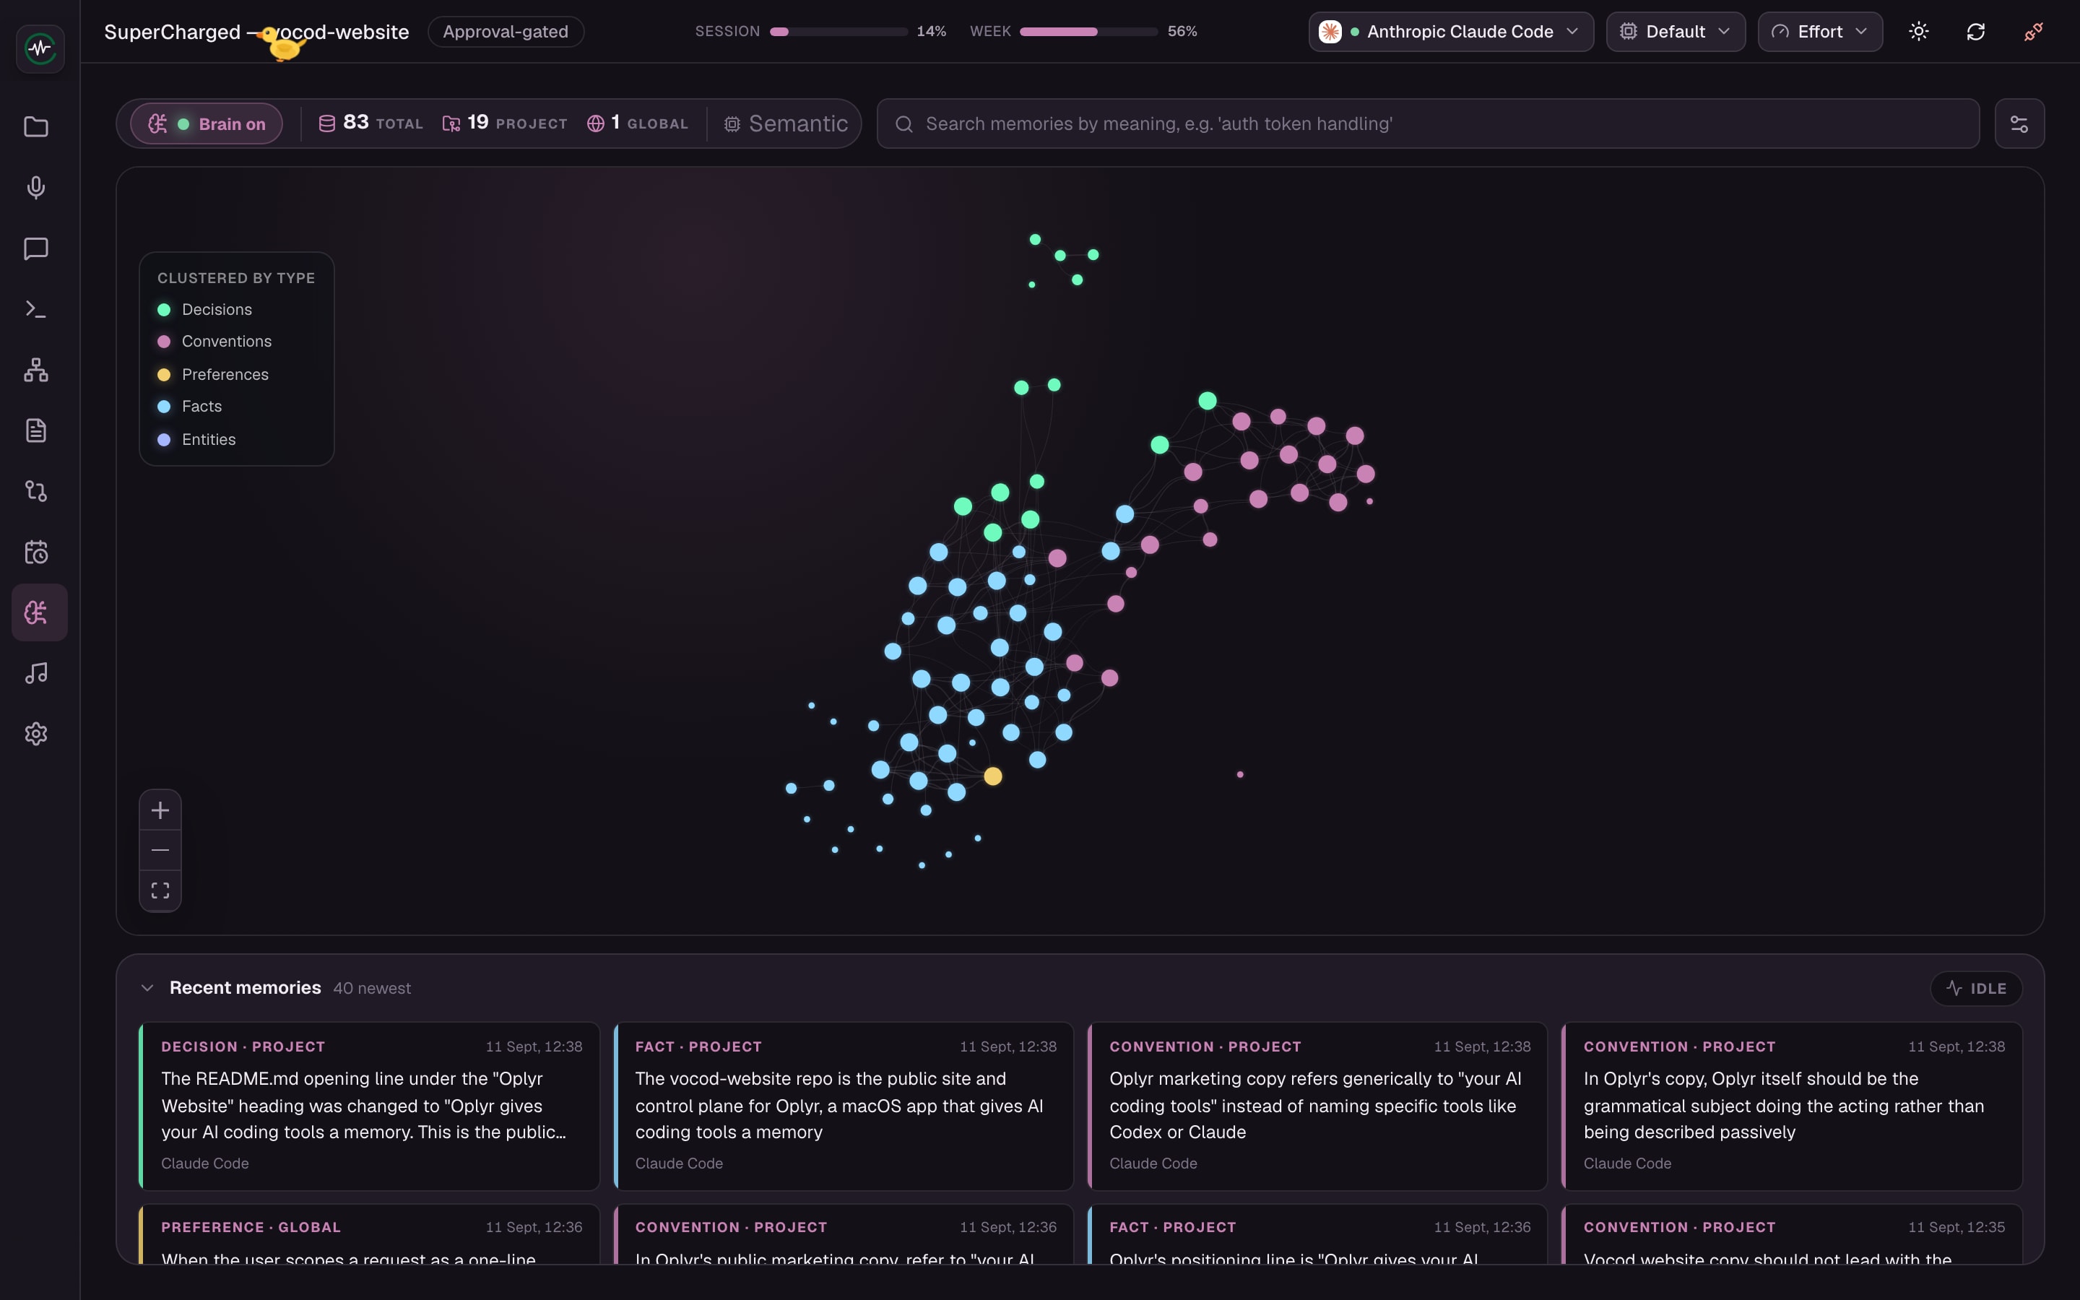2080x1300 pixels.
Task: Open the document icon in sidebar
Action: tap(36, 430)
